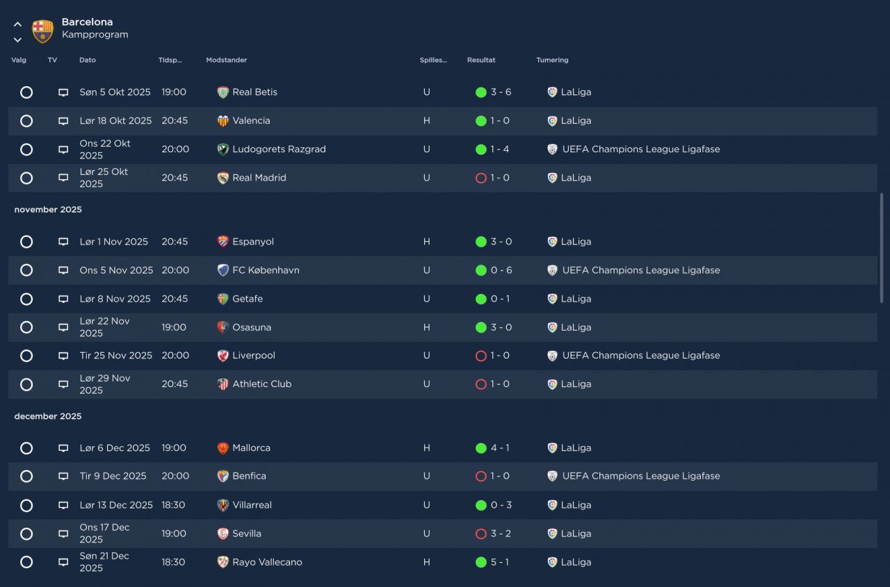890x587 pixels.
Task: Click the TV icon for Real Betis match
Action: click(63, 92)
